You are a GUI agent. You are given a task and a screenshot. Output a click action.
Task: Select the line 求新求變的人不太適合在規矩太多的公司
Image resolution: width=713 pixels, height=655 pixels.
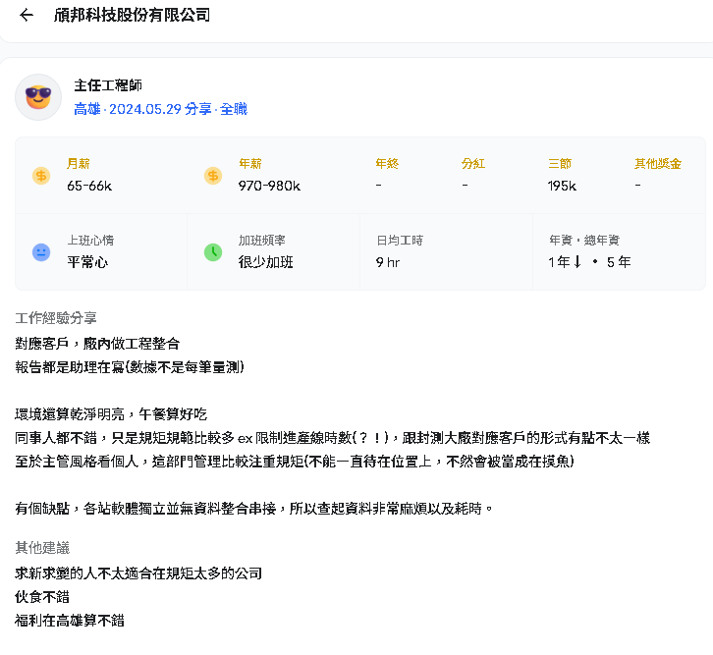point(138,573)
